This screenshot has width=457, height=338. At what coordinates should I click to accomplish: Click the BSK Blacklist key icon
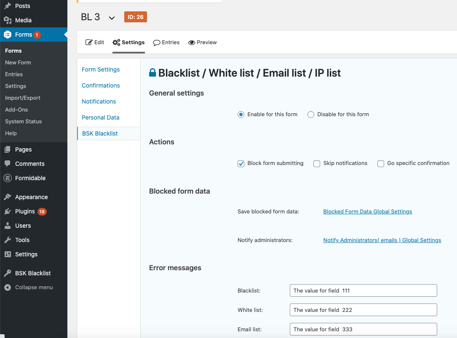(x=8, y=273)
